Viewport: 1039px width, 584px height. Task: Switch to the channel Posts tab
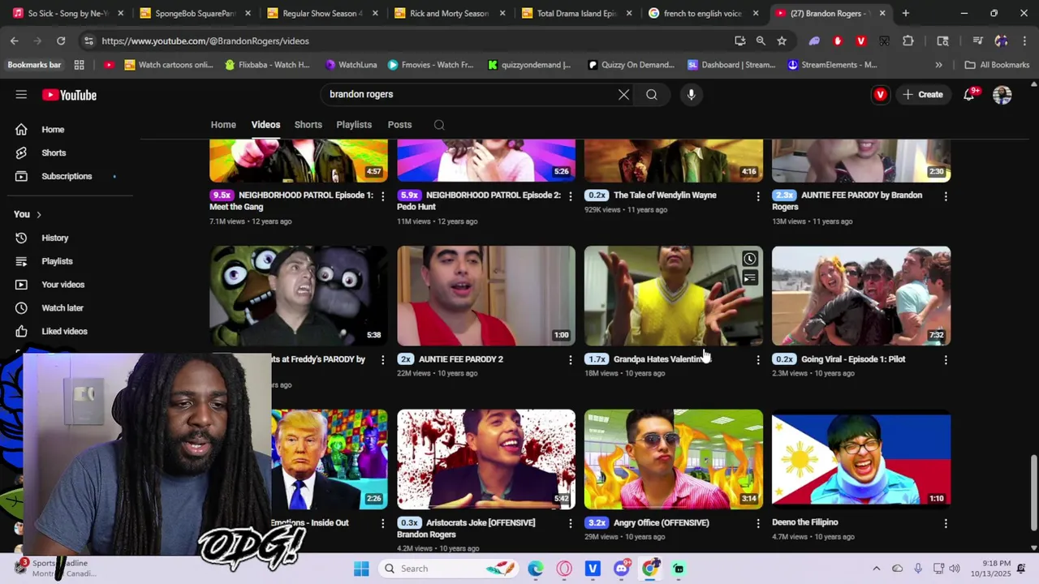click(x=399, y=125)
